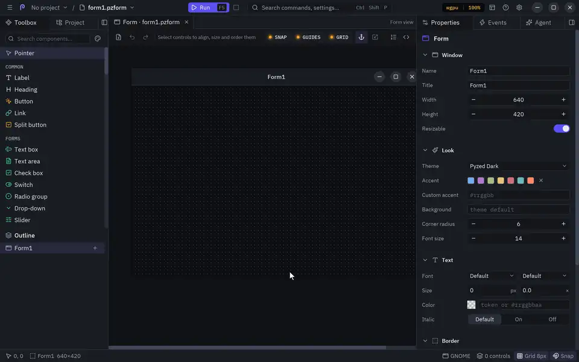This screenshot has width=579, height=362.
Task: Pick the Slider component from toolbox
Action: [52, 220]
